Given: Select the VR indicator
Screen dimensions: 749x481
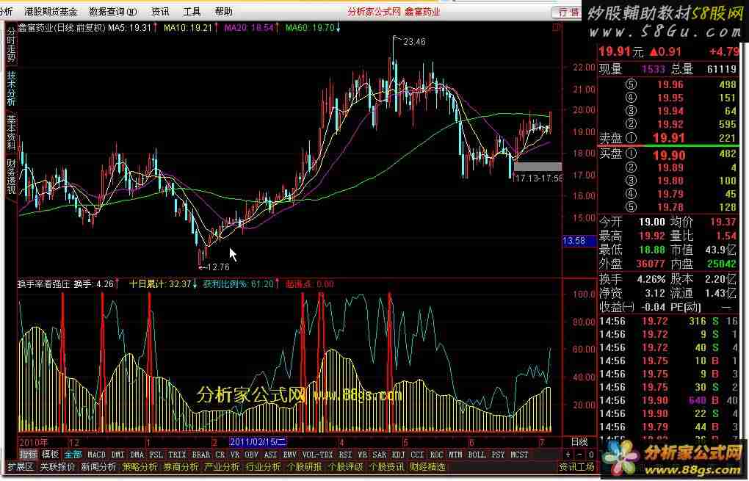Looking at the screenshot, I should point(234,455).
